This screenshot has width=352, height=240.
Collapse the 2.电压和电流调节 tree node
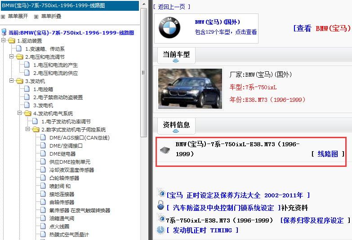(x=11, y=57)
